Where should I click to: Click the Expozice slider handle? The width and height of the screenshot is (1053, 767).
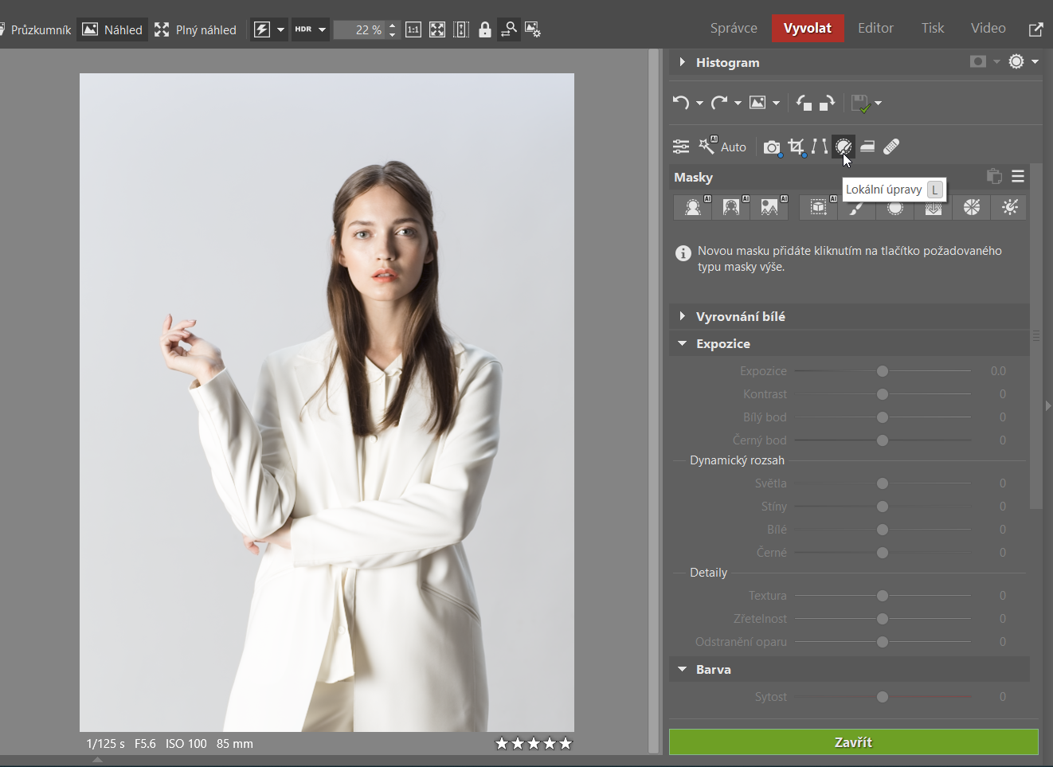(x=883, y=371)
